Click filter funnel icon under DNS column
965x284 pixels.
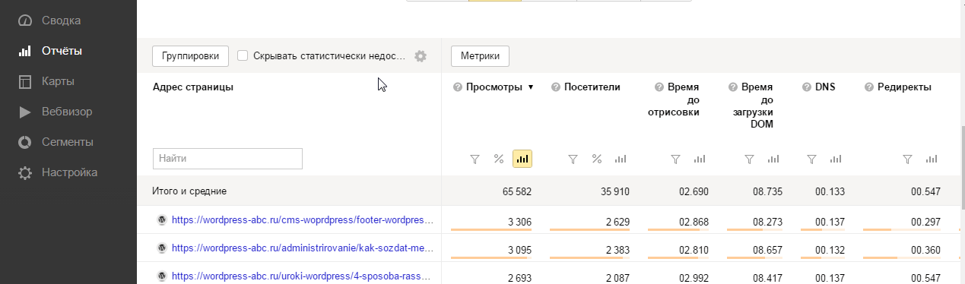point(811,159)
